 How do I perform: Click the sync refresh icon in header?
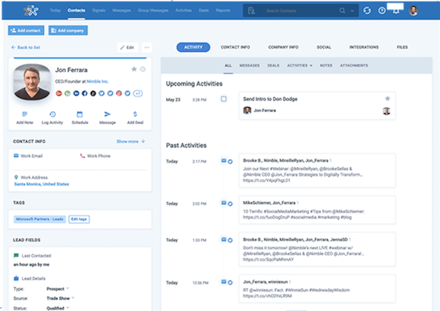(367, 10)
